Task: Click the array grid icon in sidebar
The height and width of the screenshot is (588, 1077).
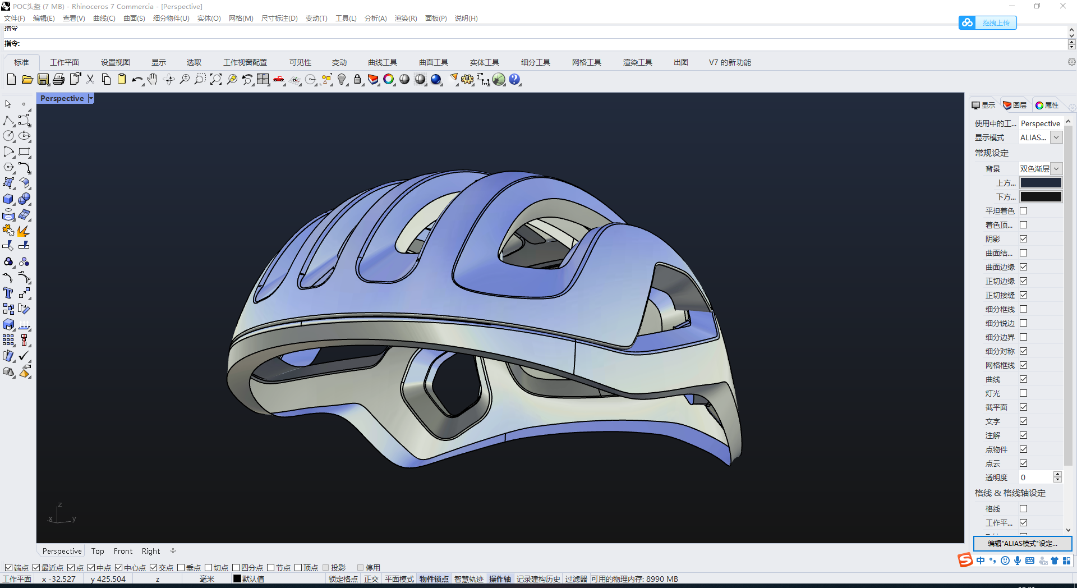Action: click(x=8, y=340)
